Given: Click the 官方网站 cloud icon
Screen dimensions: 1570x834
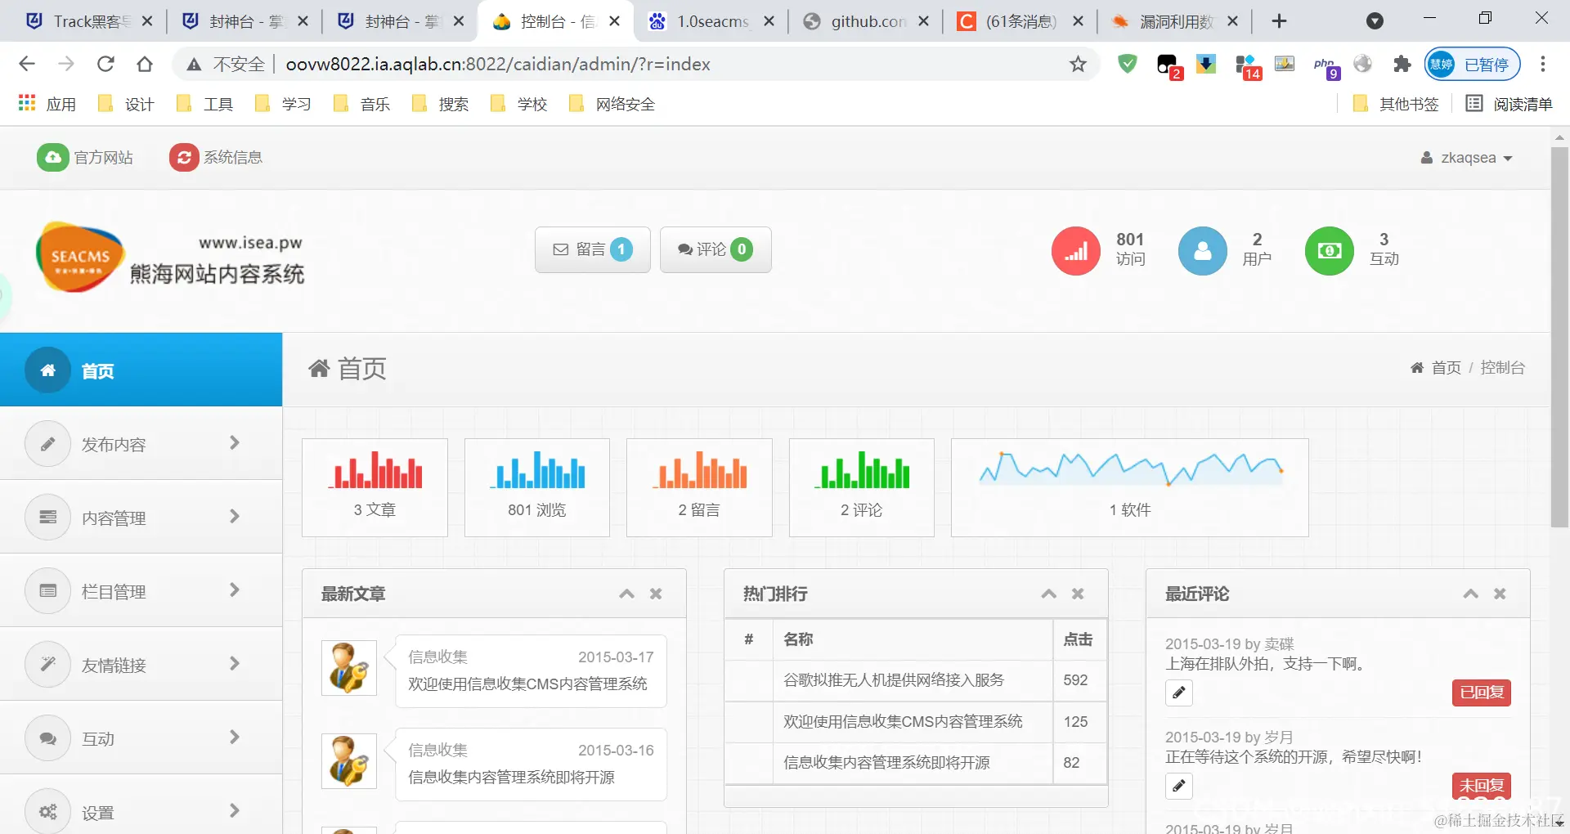Looking at the screenshot, I should [x=52, y=157].
